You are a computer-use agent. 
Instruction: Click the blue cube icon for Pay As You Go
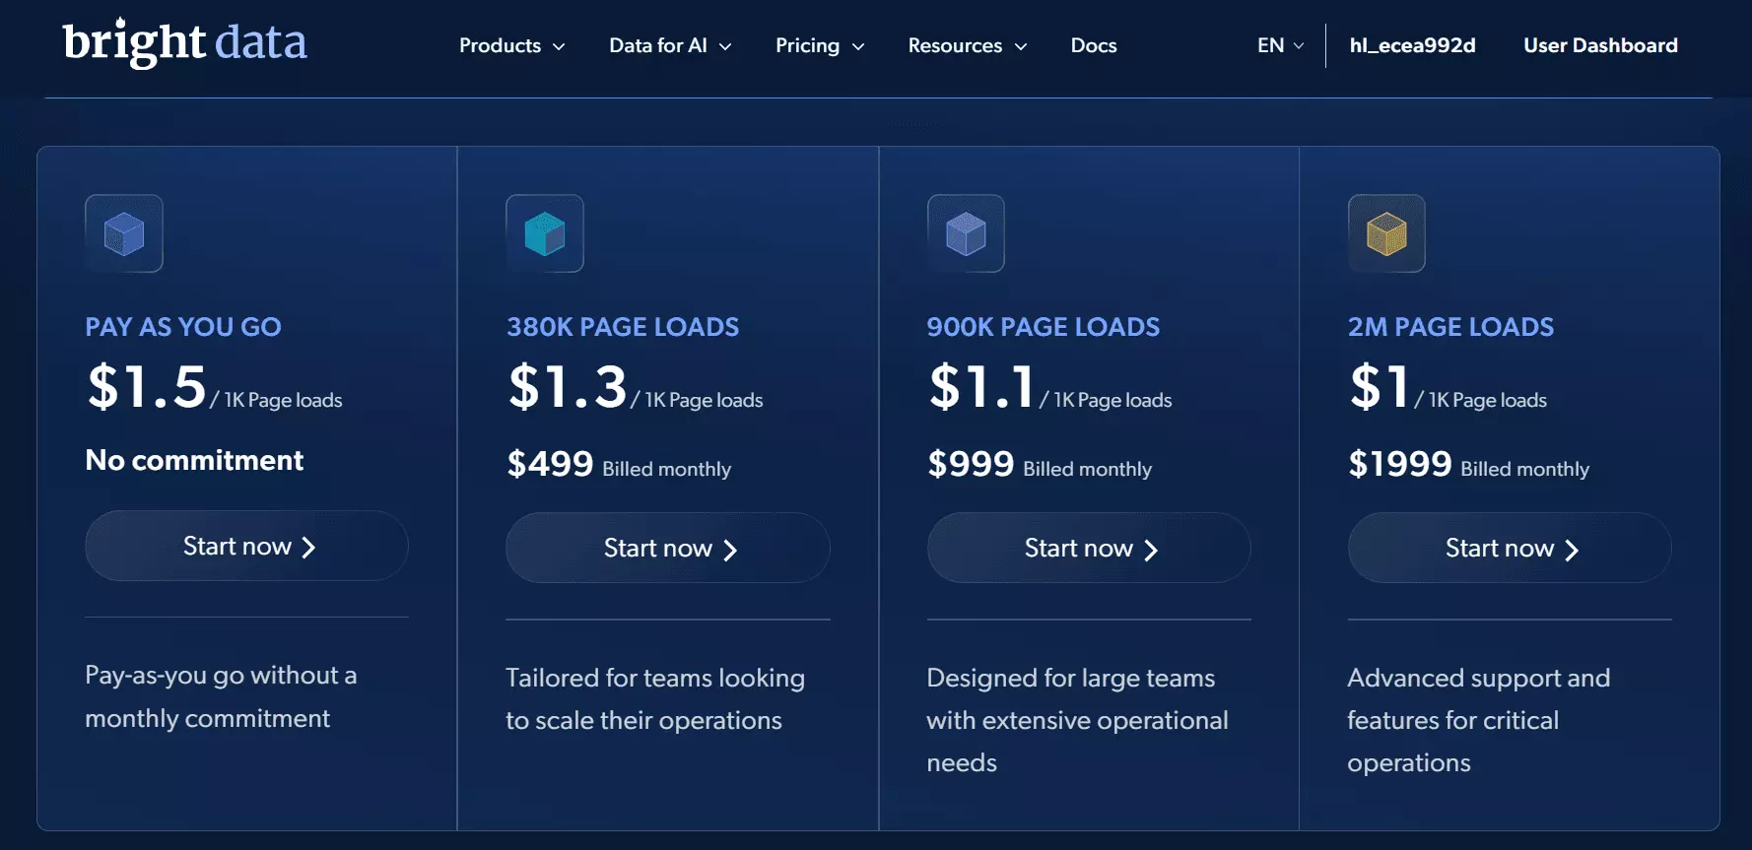(124, 233)
